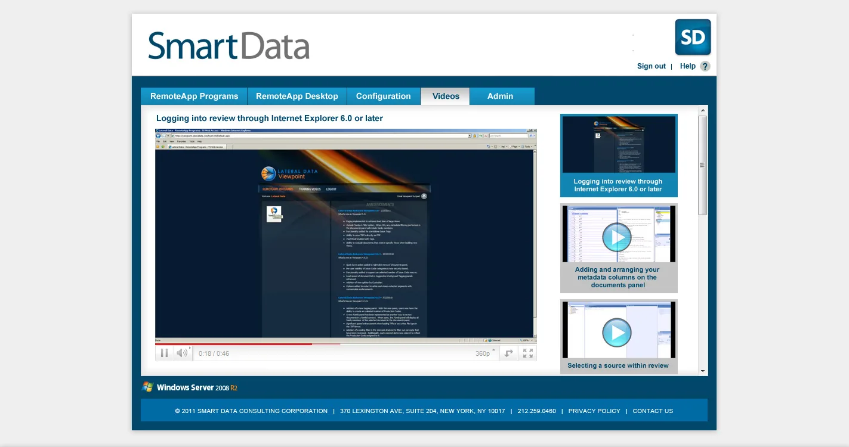Screen dimensions: 849x447
Task: Click the Help question mark icon
Action: point(705,66)
